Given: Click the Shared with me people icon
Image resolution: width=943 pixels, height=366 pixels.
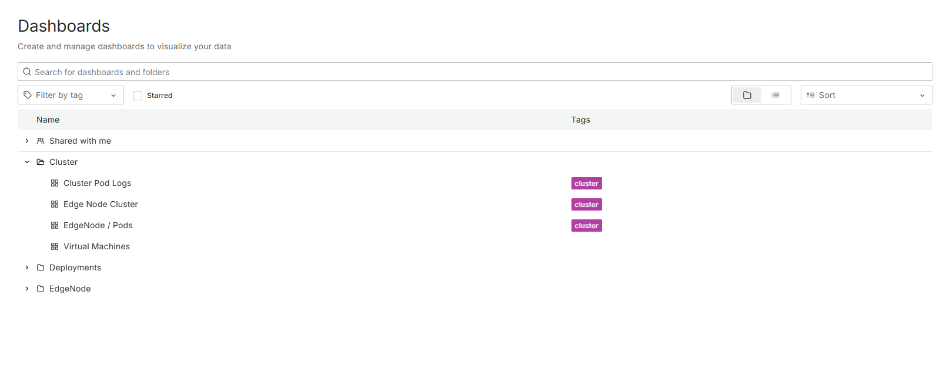Looking at the screenshot, I should [41, 141].
